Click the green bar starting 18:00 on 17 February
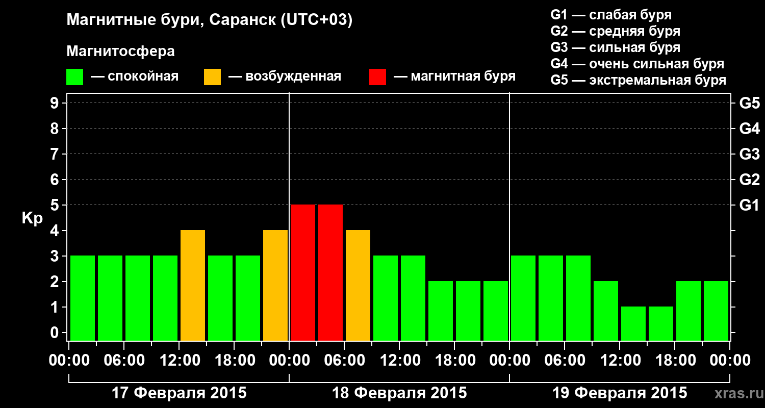Screen dimensions: 765x408 tap(248, 298)
